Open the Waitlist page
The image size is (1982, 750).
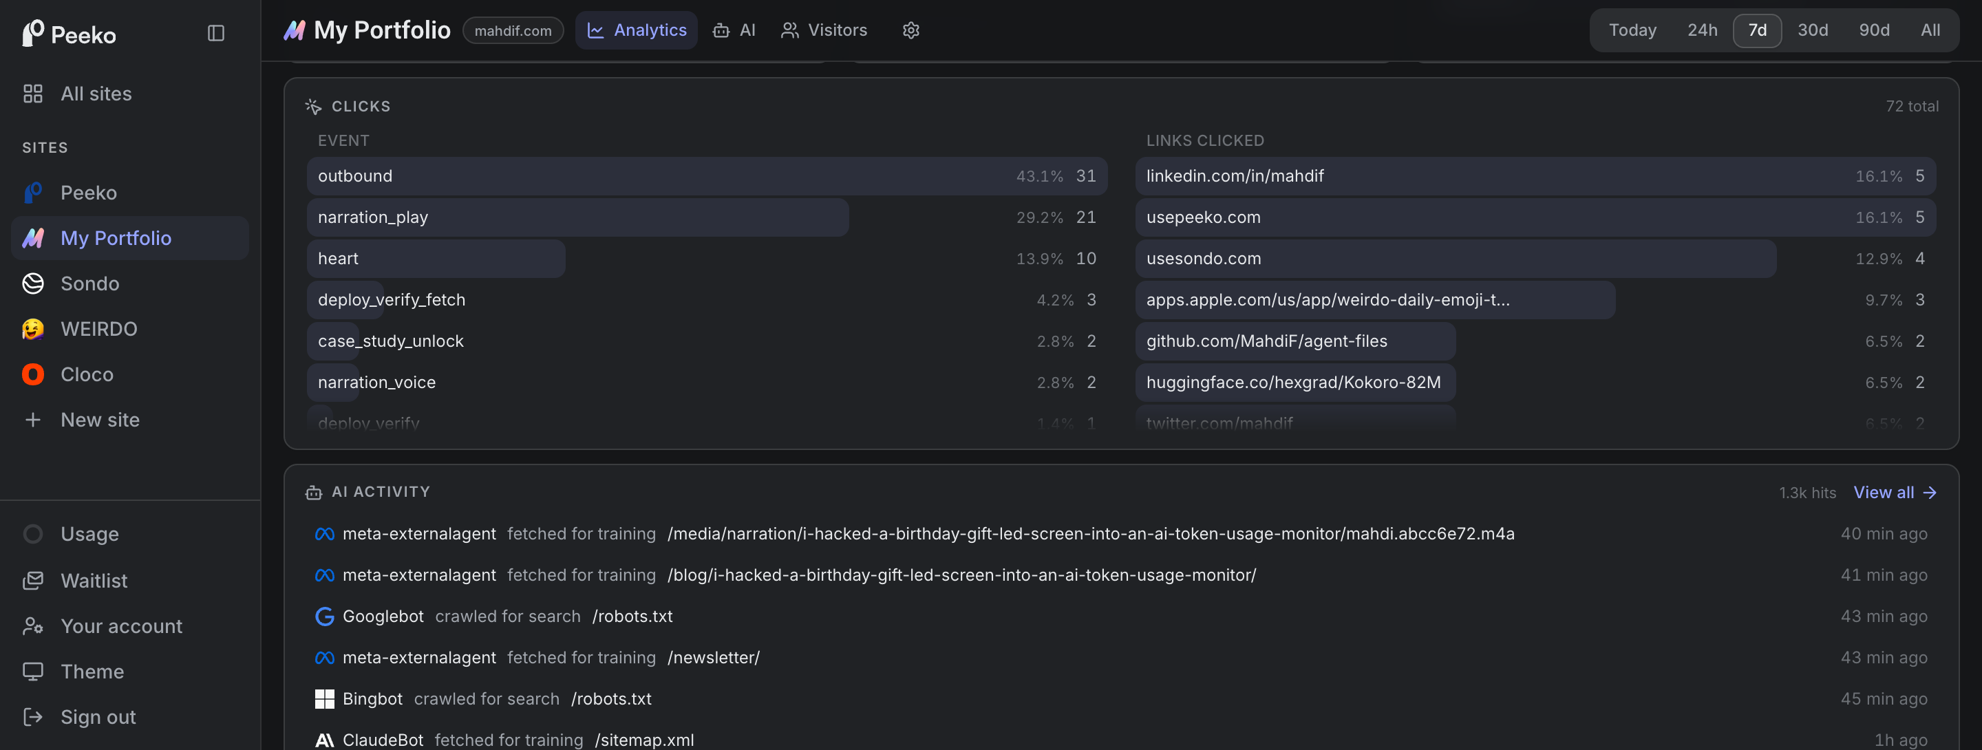[129, 580]
